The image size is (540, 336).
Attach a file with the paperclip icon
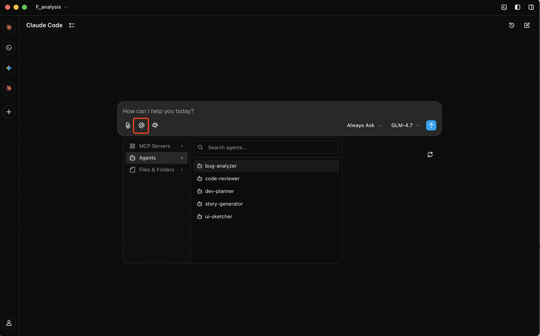[x=128, y=125]
